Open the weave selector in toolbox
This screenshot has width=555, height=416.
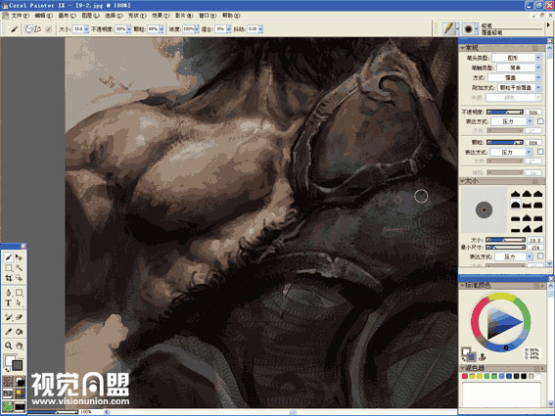tap(21, 393)
